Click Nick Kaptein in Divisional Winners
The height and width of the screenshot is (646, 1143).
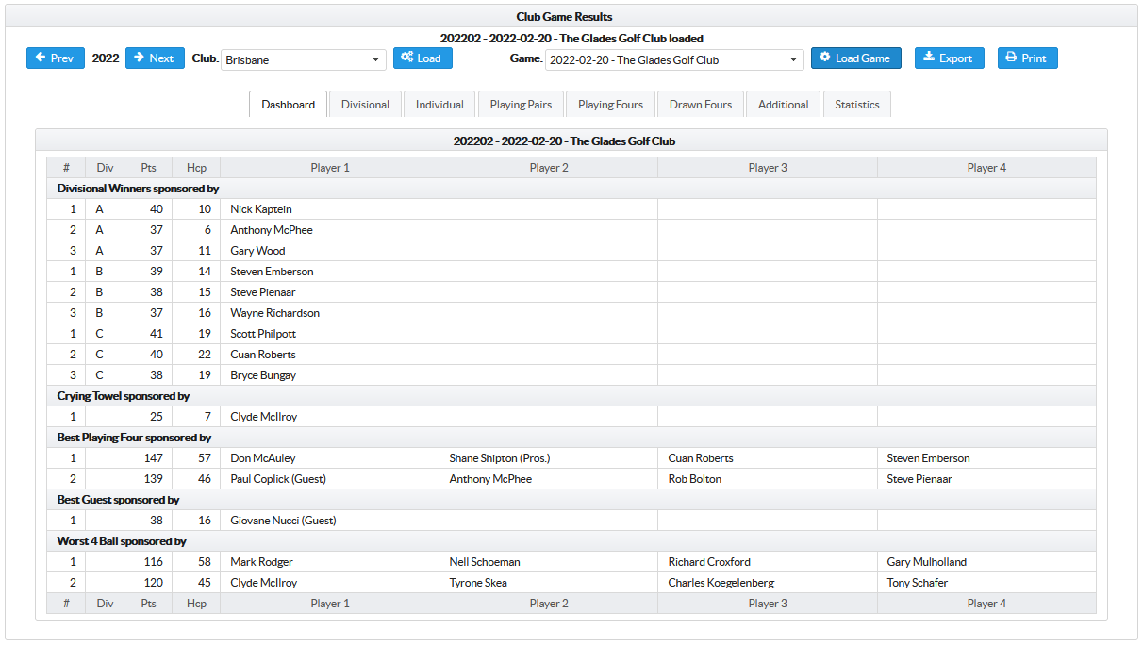261,209
